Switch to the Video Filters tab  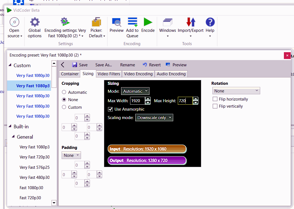(109, 74)
